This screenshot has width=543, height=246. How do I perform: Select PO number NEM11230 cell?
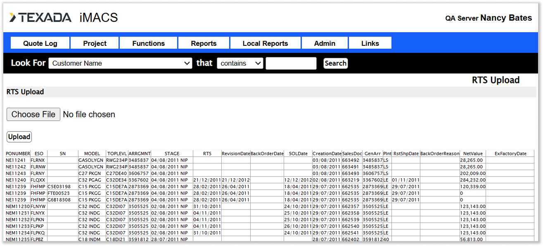click(18, 206)
